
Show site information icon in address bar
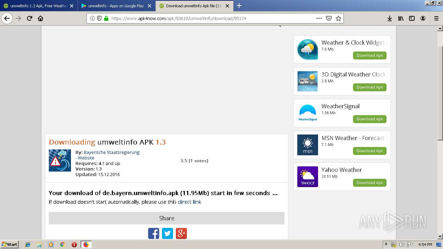92,18
